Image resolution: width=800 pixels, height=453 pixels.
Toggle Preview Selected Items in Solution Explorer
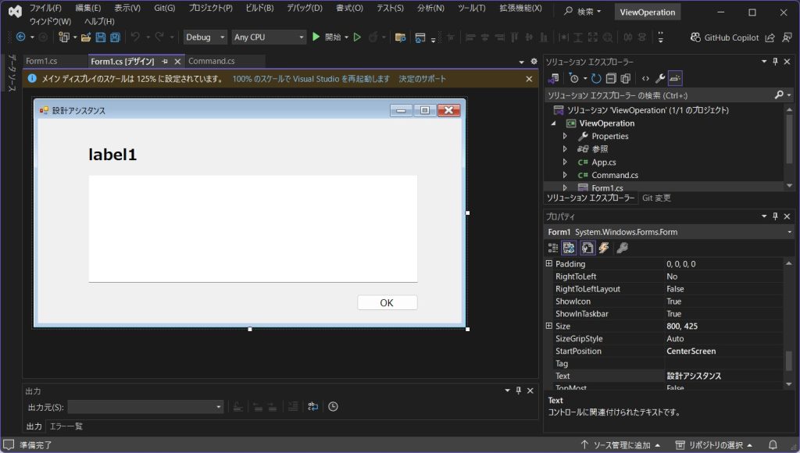(676, 78)
